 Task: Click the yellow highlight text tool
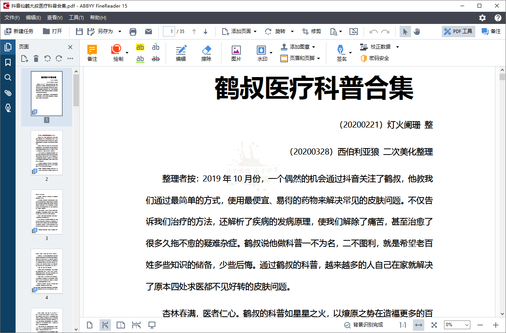tap(140, 47)
